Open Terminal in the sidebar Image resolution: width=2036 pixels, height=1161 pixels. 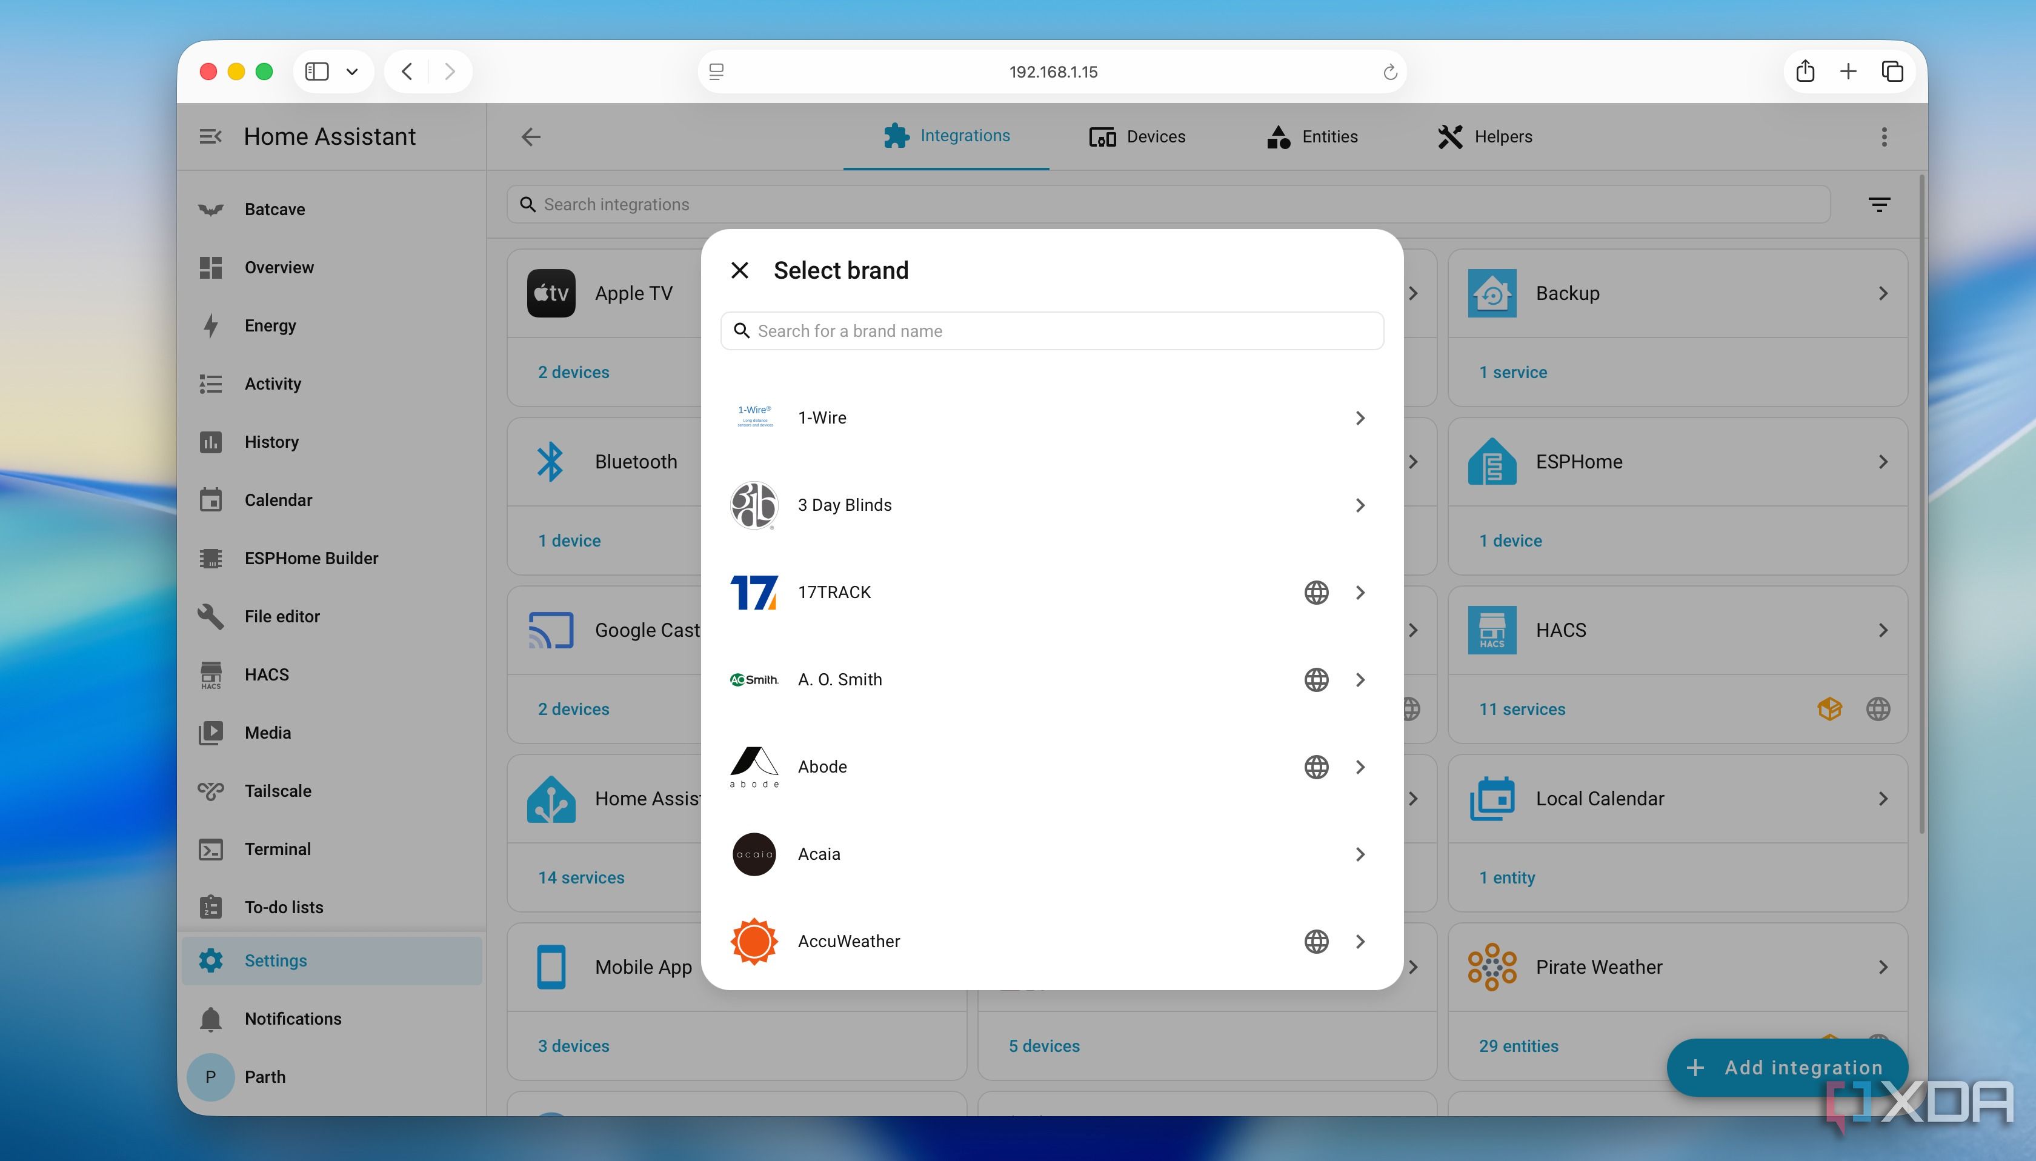pyautogui.click(x=331, y=849)
